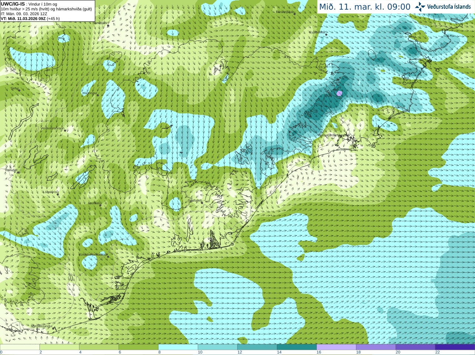Image resolution: width=475 pixels, height=355 pixels.
Task: Pick the 10–12 m/s legend swatch
Action: [218, 347]
